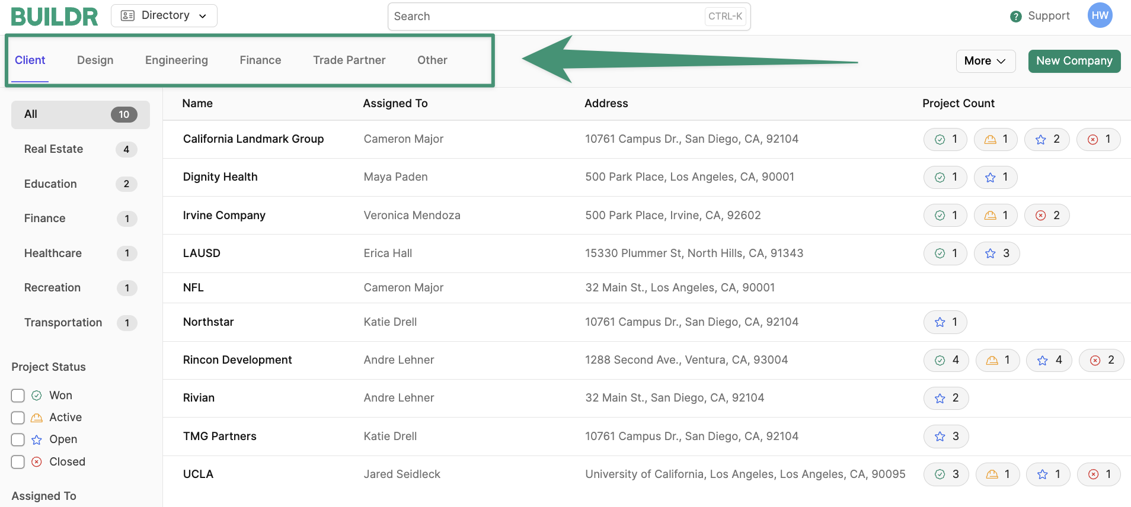Image resolution: width=1131 pixels, height=507 pixels.
Task: Check the Open project status checkbox
Action: pyautogui.click(x=18, y=439)
